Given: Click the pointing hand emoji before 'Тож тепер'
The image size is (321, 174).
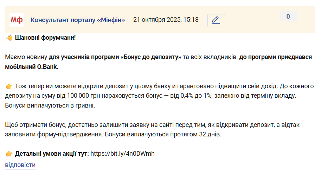Looking at the screenshot, I should pos(9,86).
